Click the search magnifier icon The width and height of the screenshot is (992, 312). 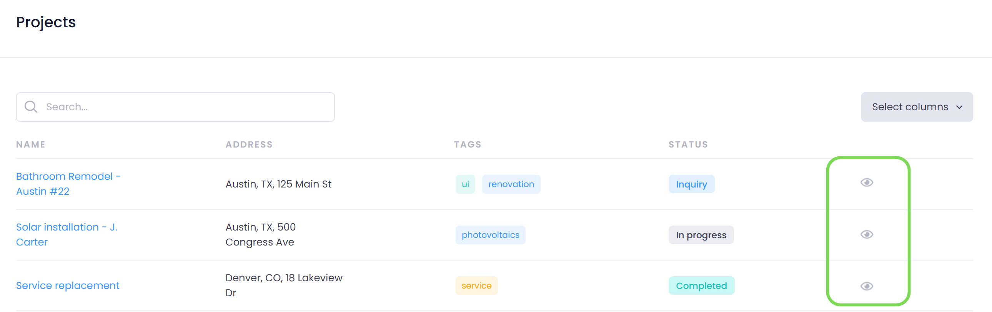tap(31, 106)
